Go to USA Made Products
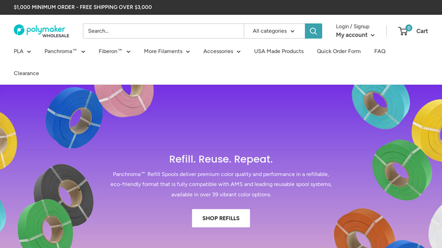 click(278, 51)
